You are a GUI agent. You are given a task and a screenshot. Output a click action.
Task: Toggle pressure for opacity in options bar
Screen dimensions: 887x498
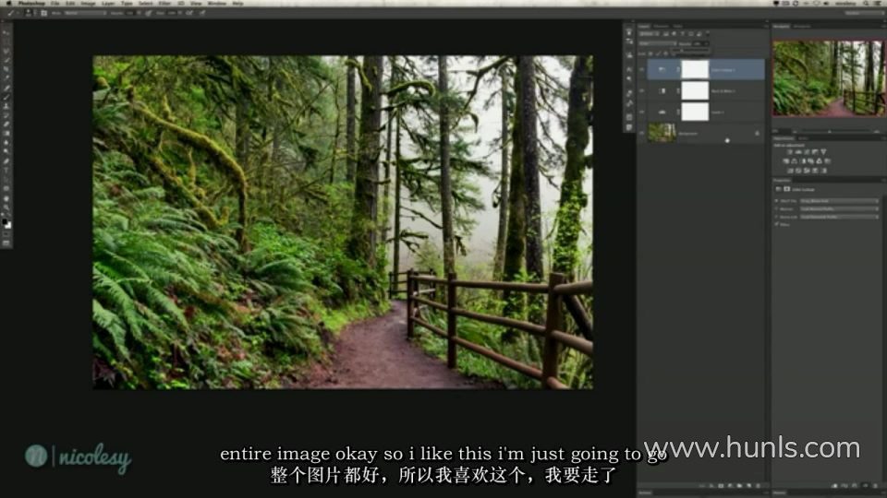coord(148,12)
